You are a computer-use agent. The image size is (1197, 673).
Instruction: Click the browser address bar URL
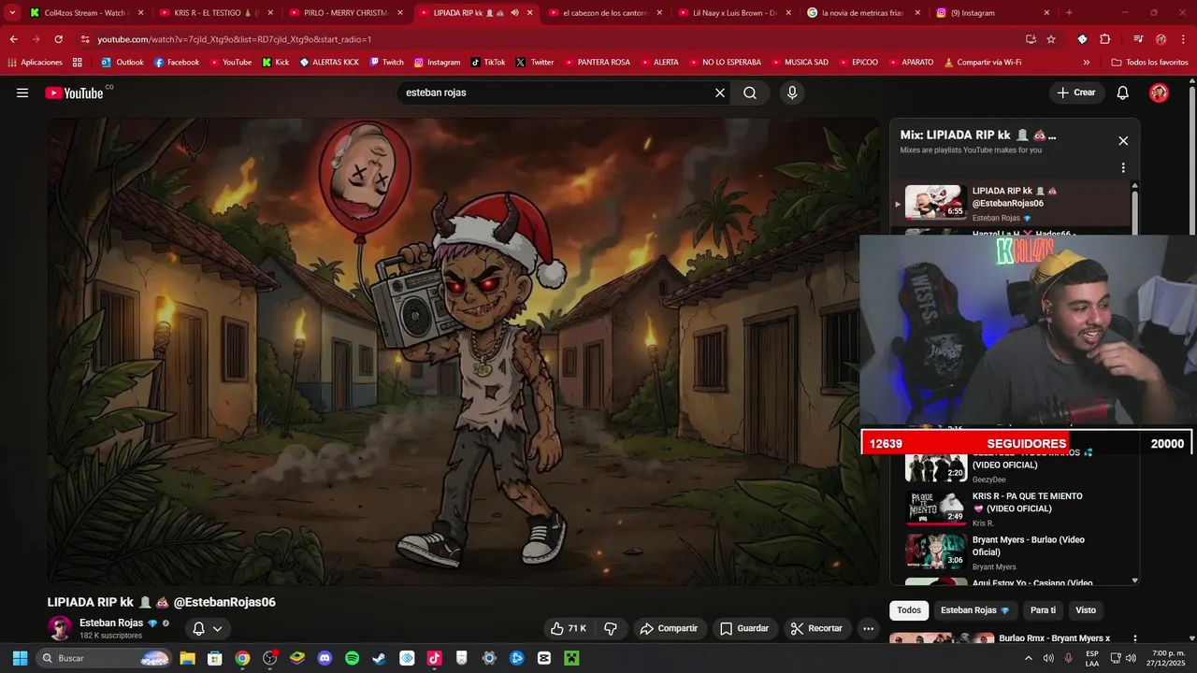[x=234, y=39]
